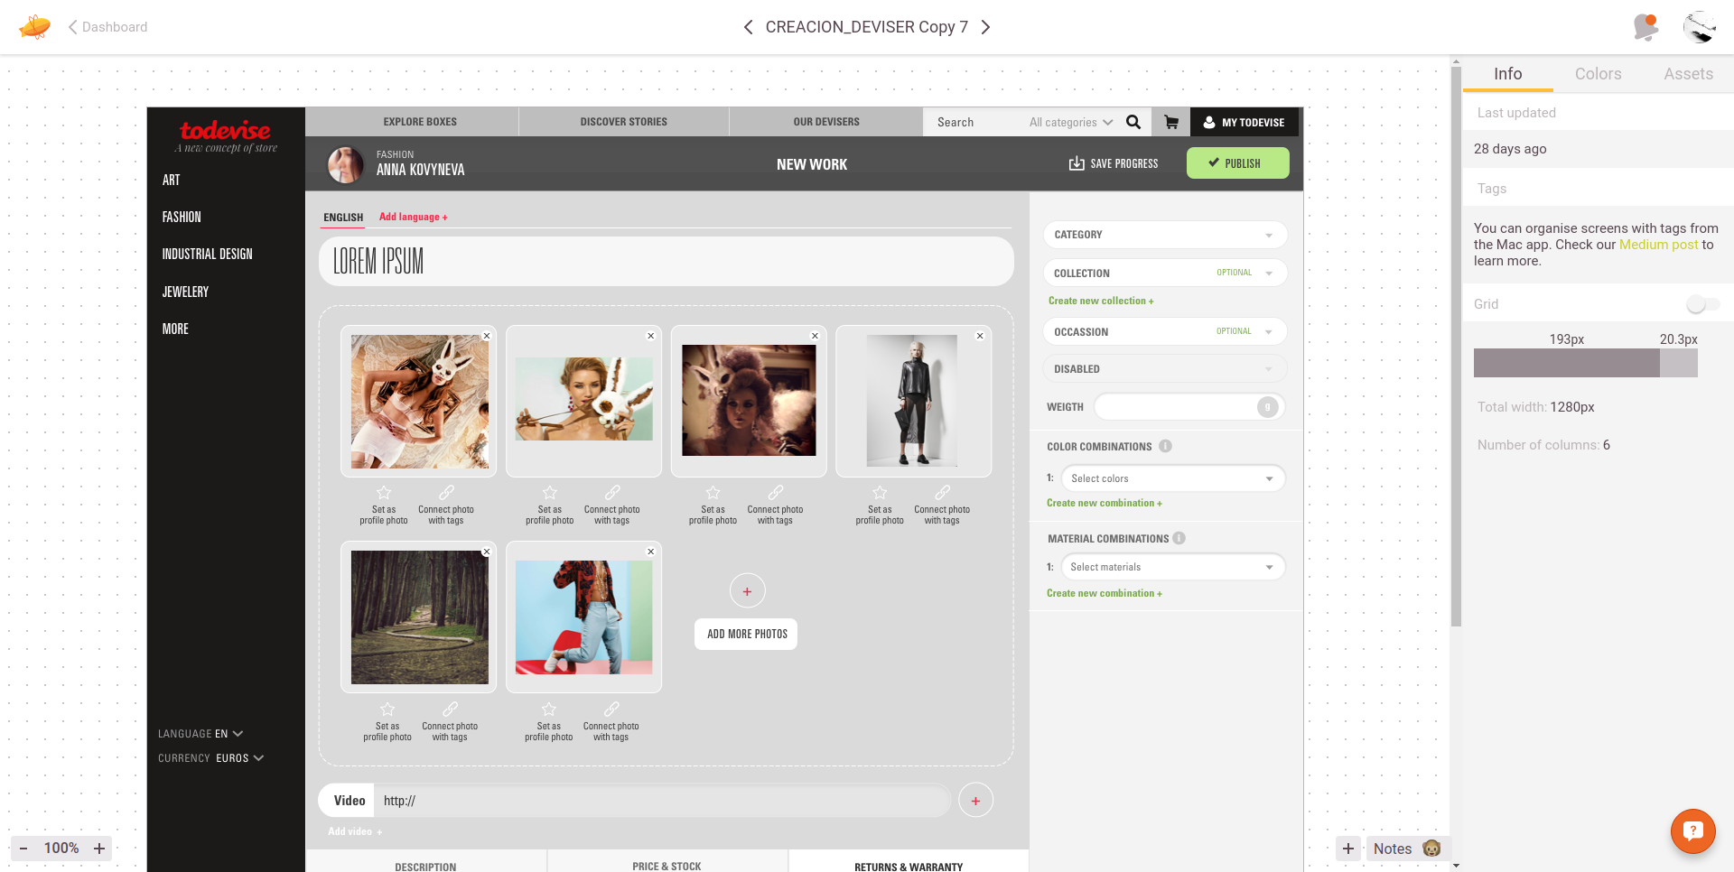The width and height of the screenshot is (1734, 872).
Task: Open Material Combinations info icon
Action: point(1179,538)
